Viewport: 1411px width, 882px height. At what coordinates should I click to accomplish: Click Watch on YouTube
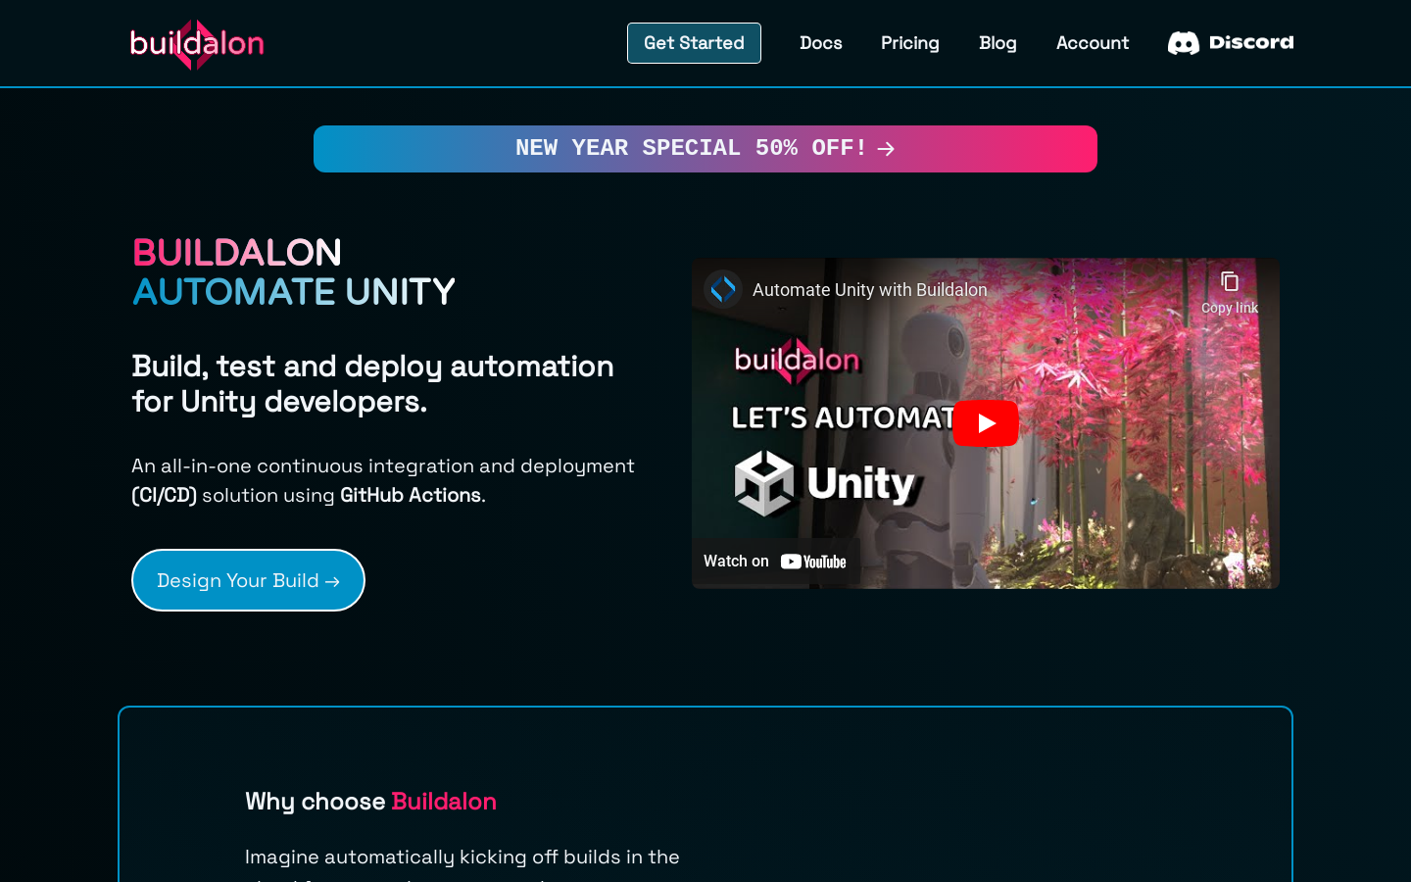775,562
